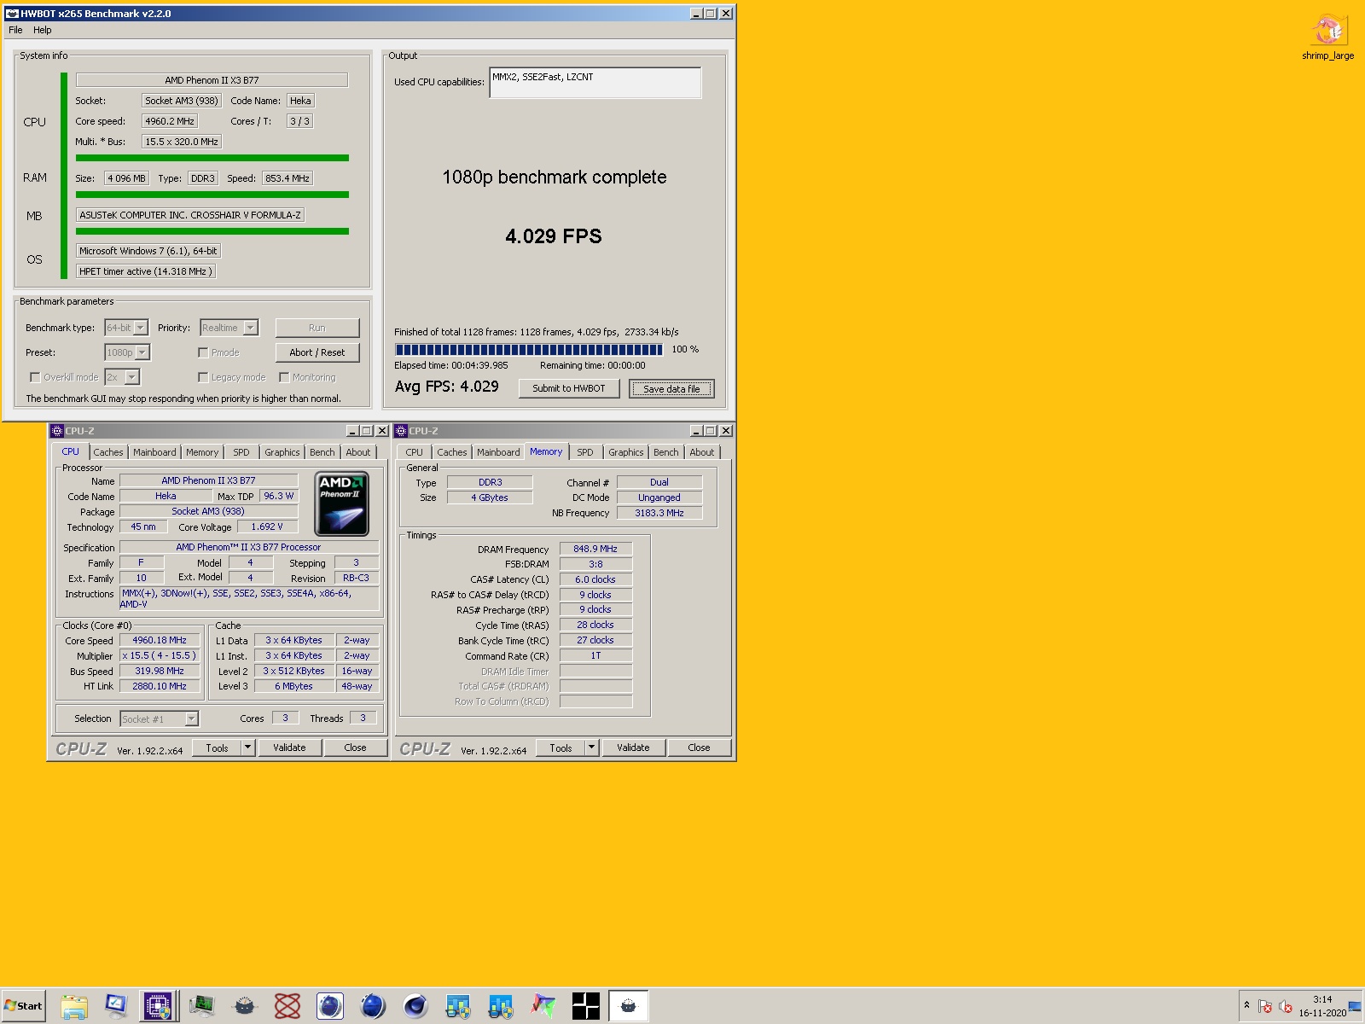
Task: Enable the Overkill mode checkbox
Action: coord(35,377)
